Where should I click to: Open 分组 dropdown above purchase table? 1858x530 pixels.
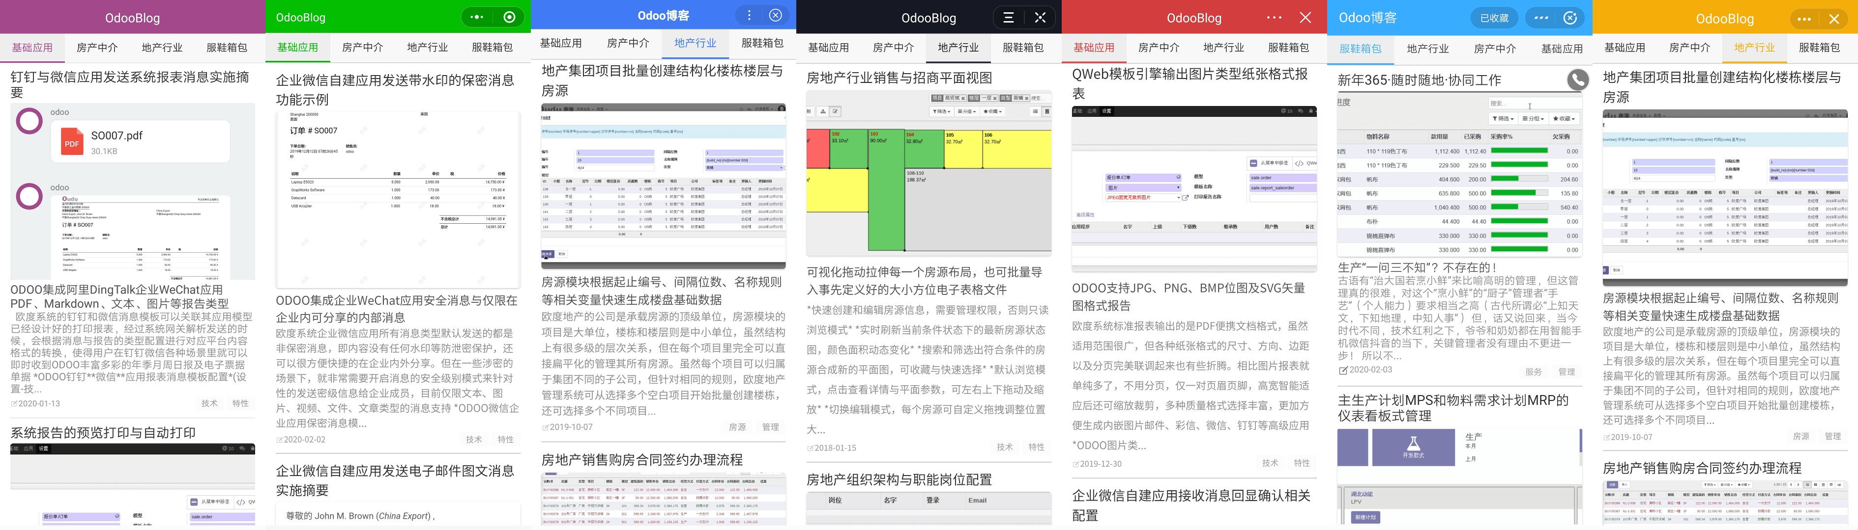1533,118
